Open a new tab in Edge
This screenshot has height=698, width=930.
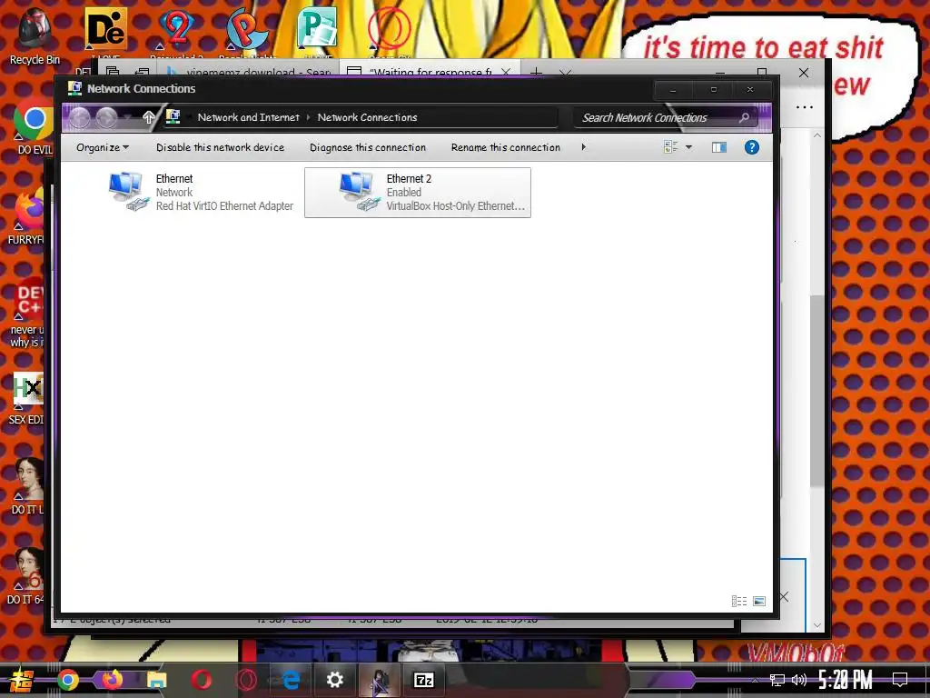536,72
